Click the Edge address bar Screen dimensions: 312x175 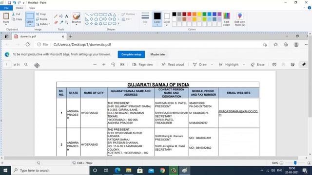point(147,44)
